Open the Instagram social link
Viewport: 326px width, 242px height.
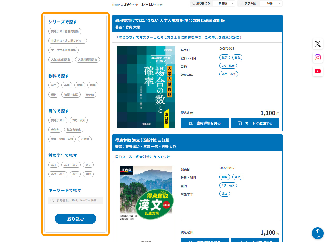pos(317,57)
